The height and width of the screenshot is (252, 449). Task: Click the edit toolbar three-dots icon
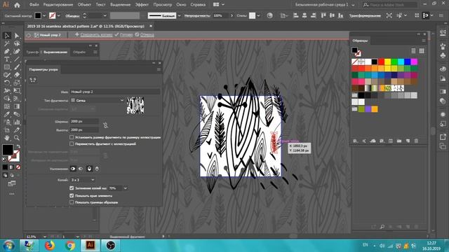11,194
